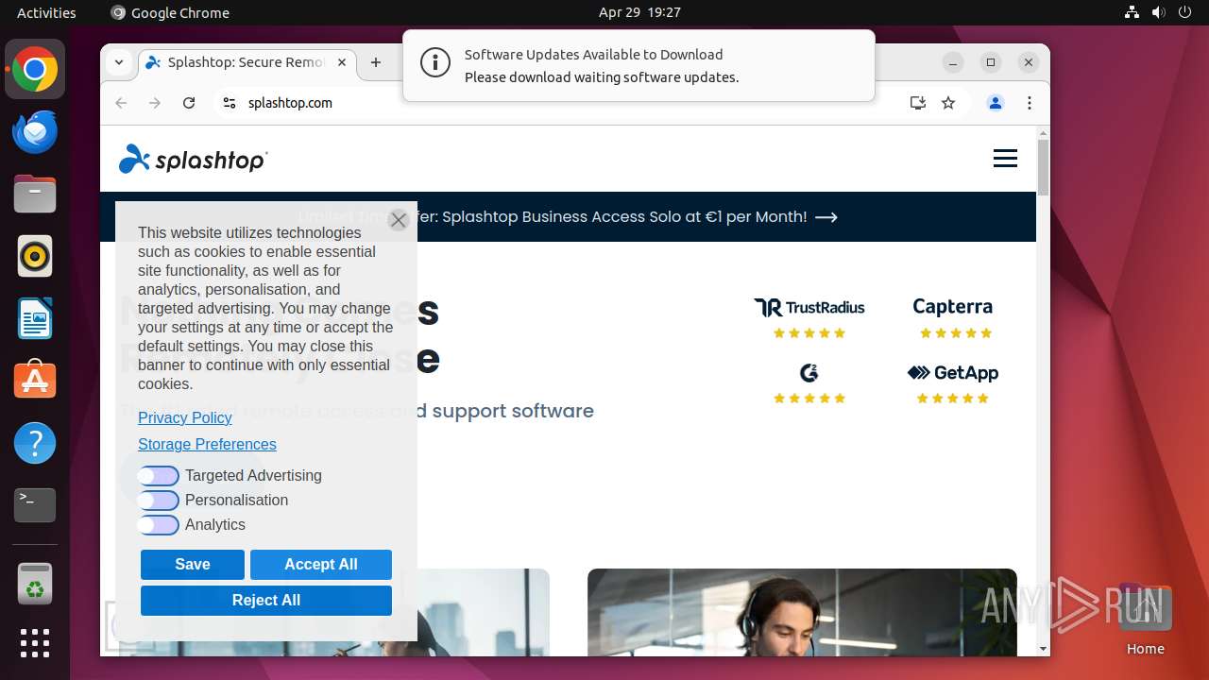Open network status icon in top bar
The width and height of the screenshot is (1209, 680).
coord(1132,12)
